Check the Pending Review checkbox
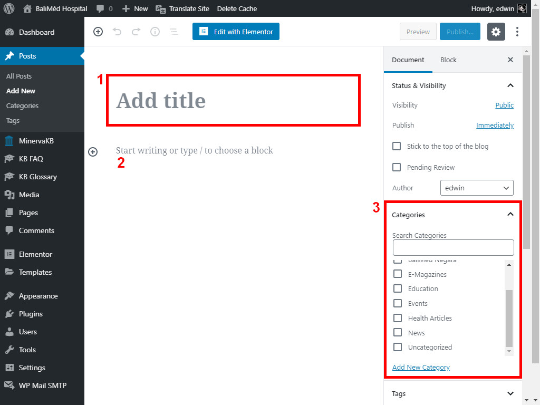Image resolution: width=540 pixels, height=405 pixels. pos(397,167)
